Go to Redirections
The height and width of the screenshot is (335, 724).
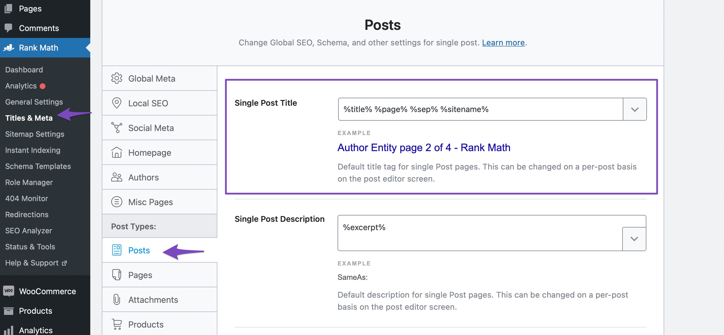tap(27, 215)
